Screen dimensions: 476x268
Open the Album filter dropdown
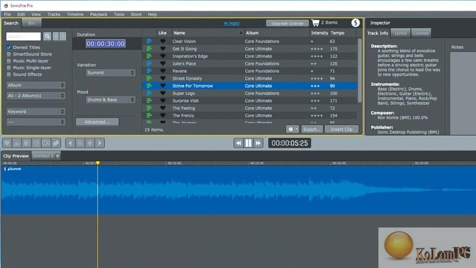36,85
